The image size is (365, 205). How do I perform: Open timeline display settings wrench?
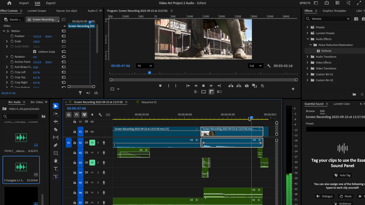click(x=100, y=115)
